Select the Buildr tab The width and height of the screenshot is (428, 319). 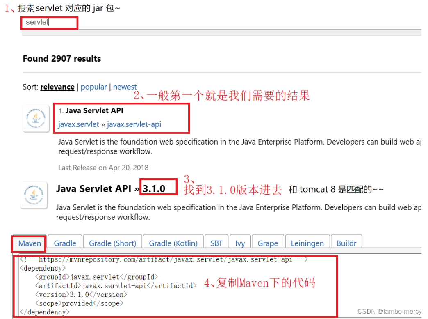pos(346,243)
